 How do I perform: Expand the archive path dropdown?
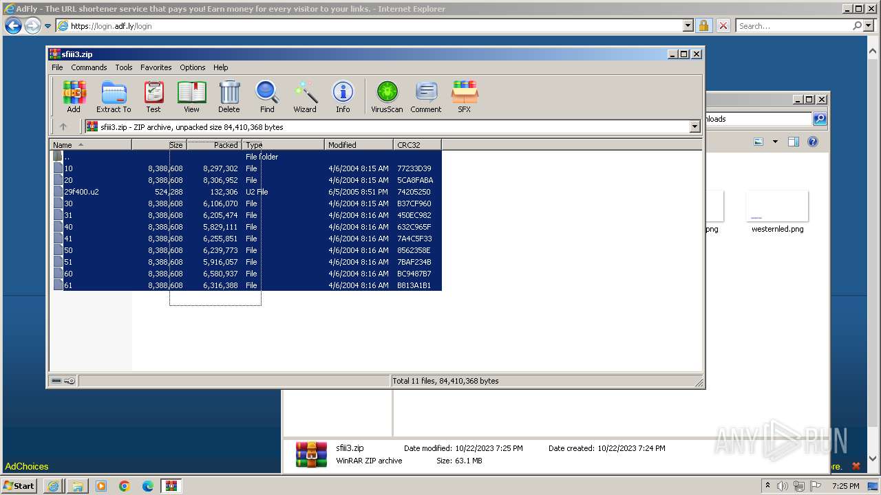pos(694,126)
